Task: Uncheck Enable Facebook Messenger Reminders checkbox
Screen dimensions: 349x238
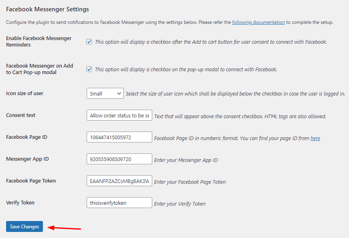Action: (89, 42)
